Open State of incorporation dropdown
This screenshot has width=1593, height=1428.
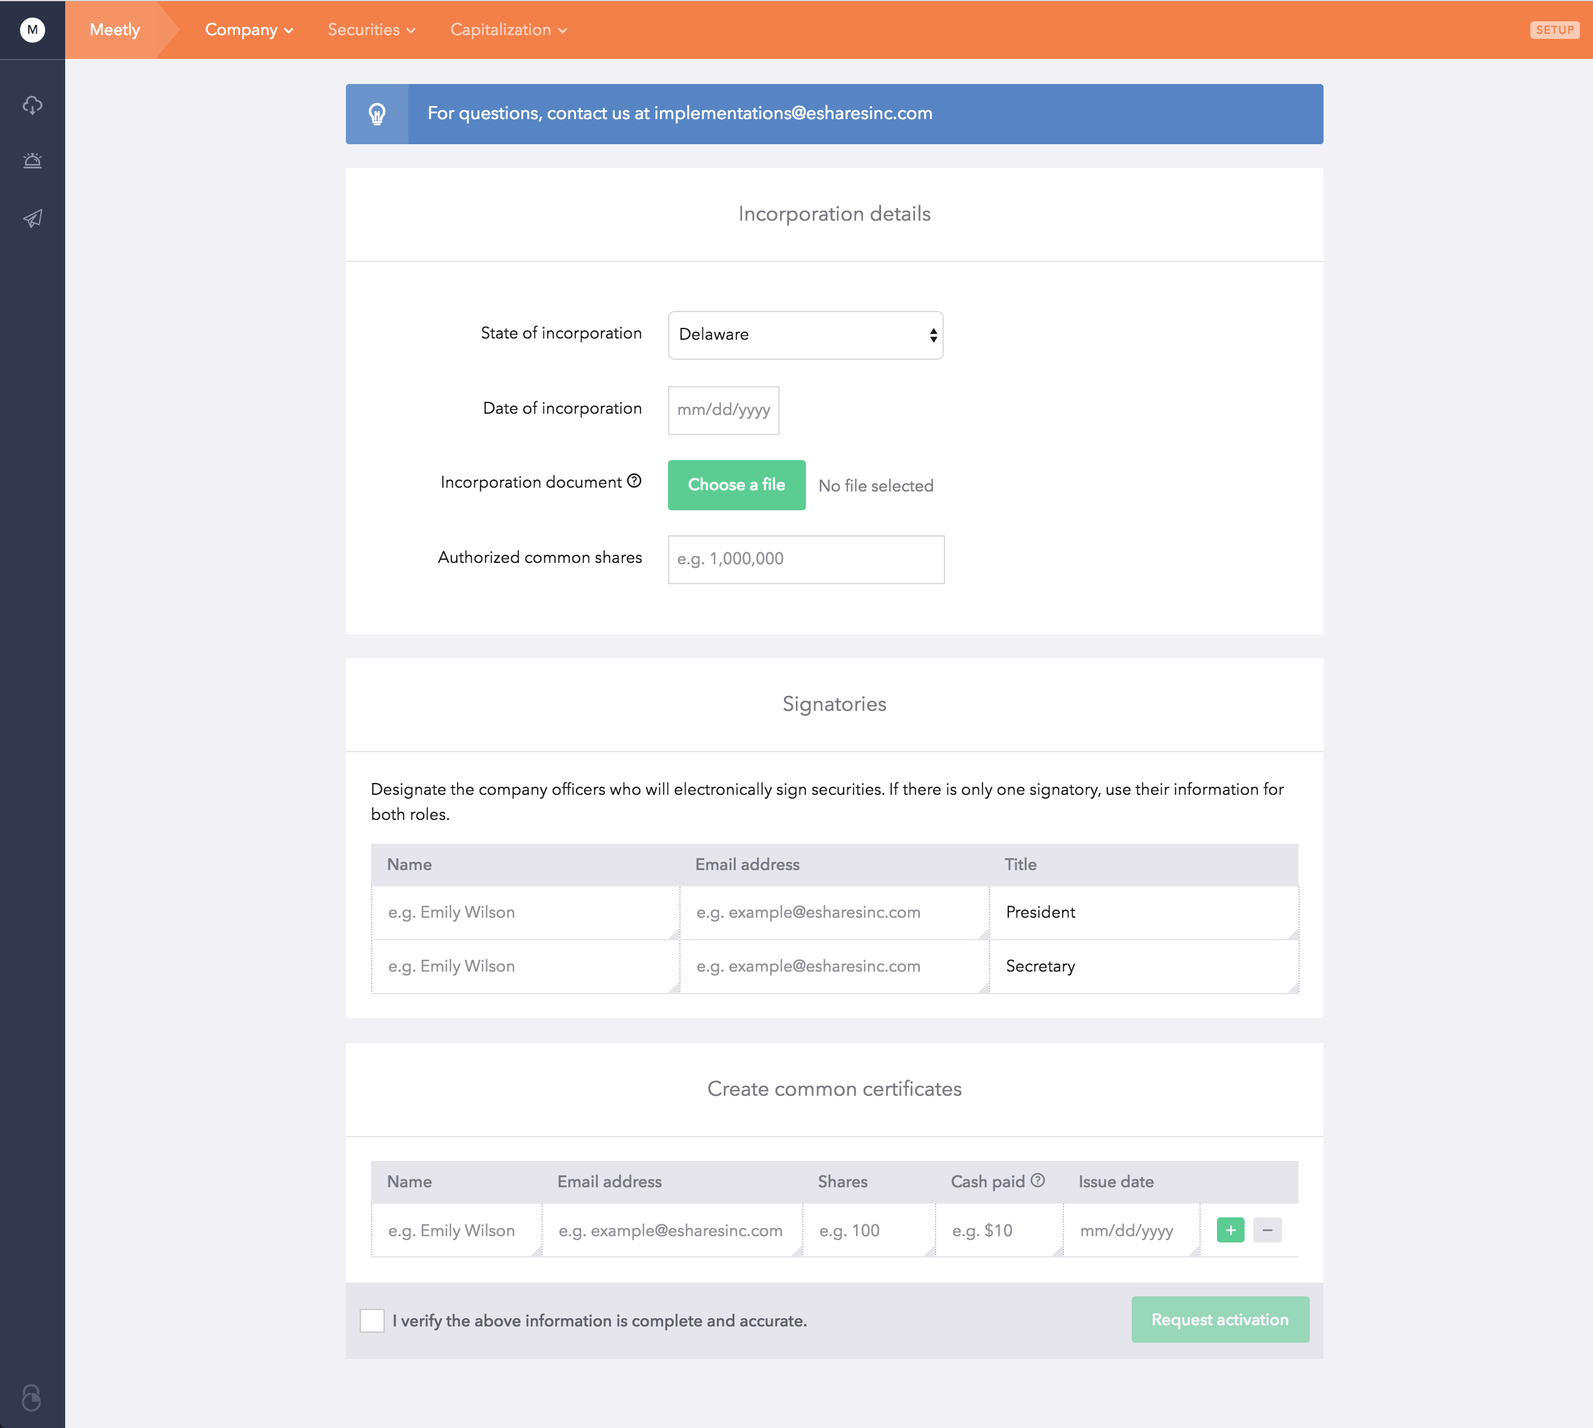click(805, 335)
